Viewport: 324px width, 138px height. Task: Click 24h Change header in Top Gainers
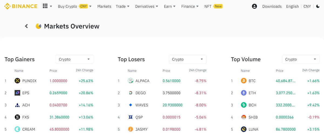pyautogui.click(x=85, y=70)
